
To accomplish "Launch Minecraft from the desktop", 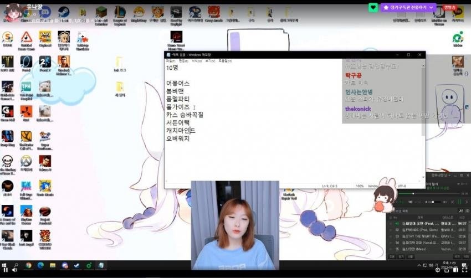I will coord(101,13).
